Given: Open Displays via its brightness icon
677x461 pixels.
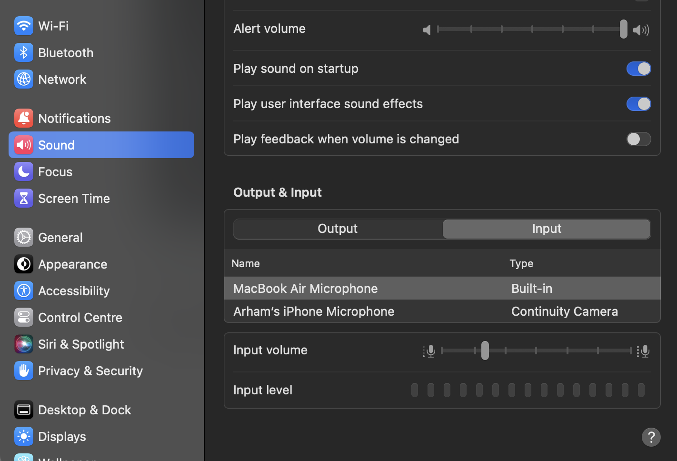Looking at the screenshot, I should coord(24,436).
